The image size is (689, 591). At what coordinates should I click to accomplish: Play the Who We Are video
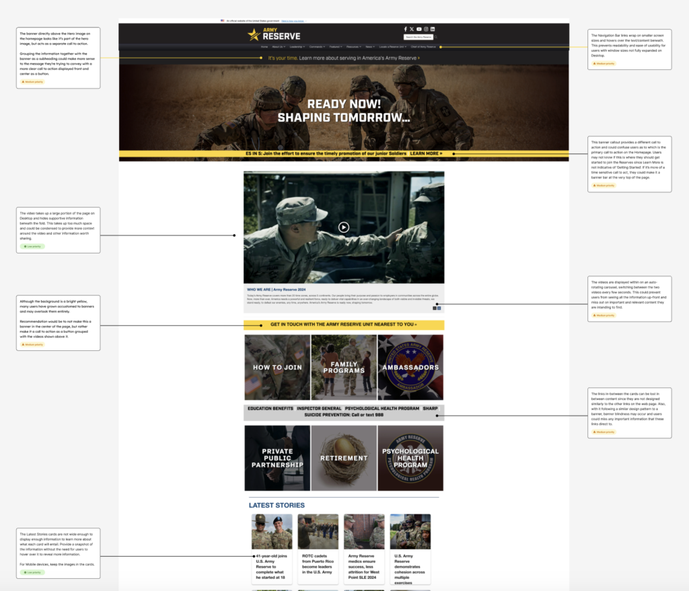(344, 227)
